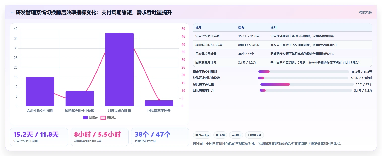Click the purple bar for 缺陷解决时长中位数
The image size is (382, 156).
pyautogui.click(x=80, y=98)
